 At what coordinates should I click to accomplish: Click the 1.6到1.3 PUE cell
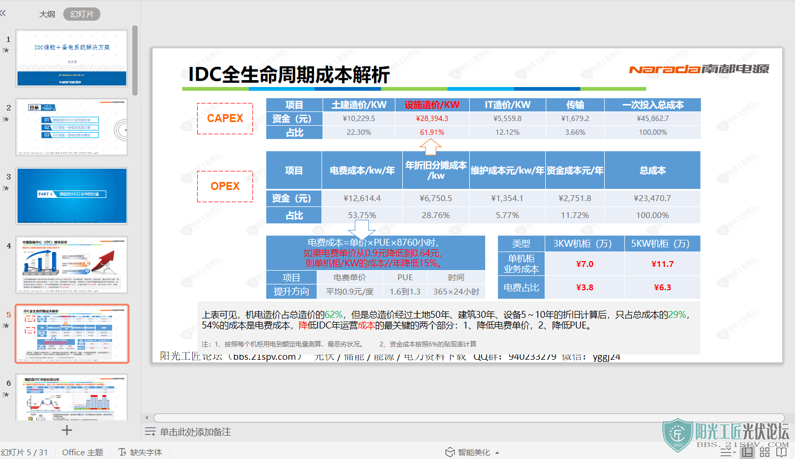click(x=405, y=291)
